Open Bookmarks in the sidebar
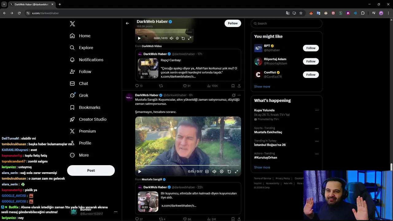This screenshot has height=221, width=393. pos(85,107)
